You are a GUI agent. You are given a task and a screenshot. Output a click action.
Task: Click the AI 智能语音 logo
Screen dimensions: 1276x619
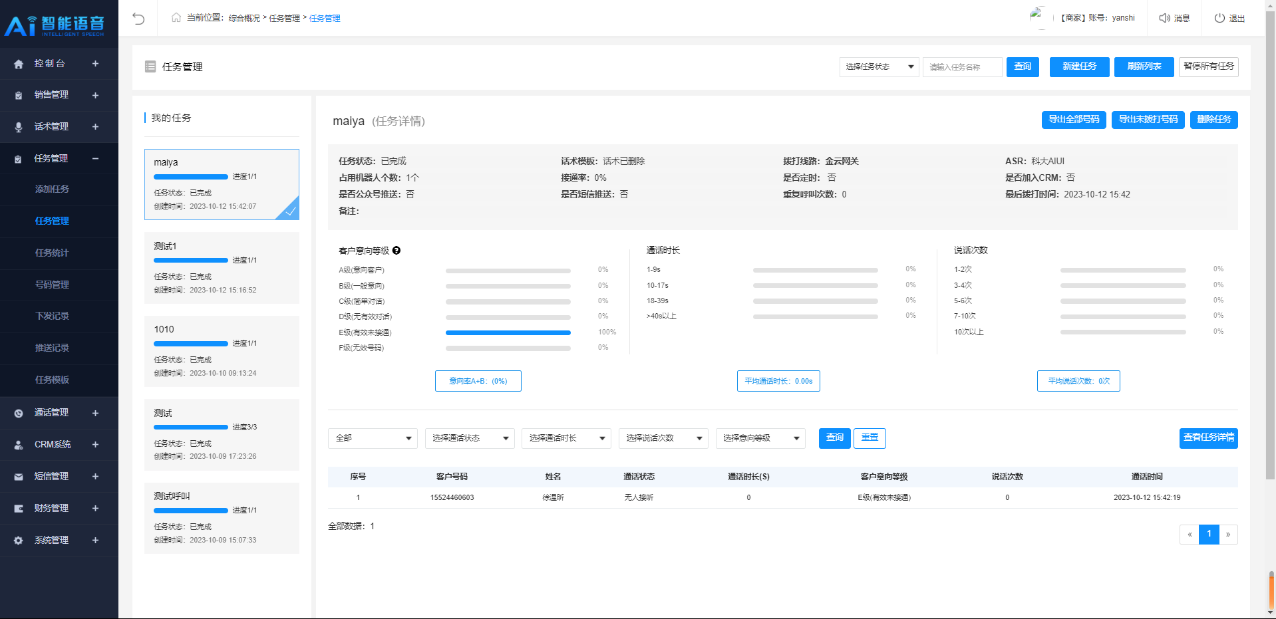point(55,25)
